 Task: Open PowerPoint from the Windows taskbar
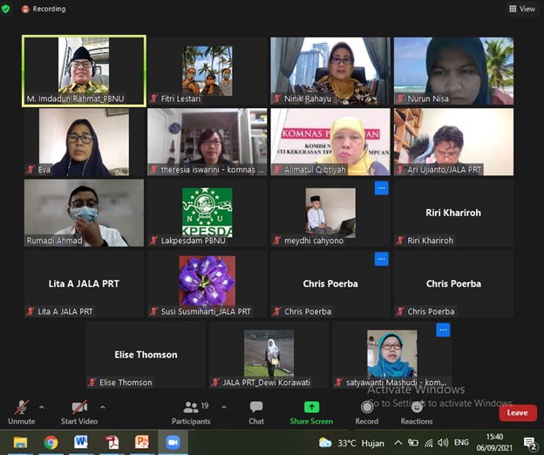point(141,443)
